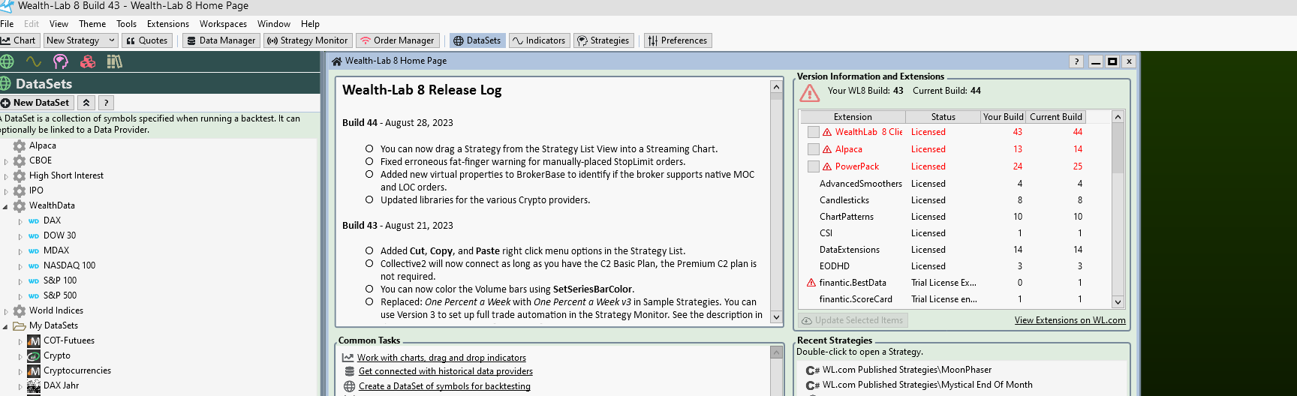The width and height of the screenshot is (1297, 396).
Task: Open the Order Manager
Action: [397, 40]
